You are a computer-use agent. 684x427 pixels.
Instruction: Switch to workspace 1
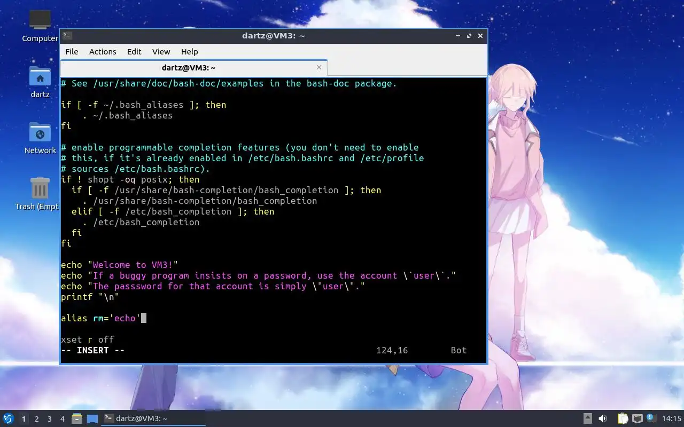[24, 419]
